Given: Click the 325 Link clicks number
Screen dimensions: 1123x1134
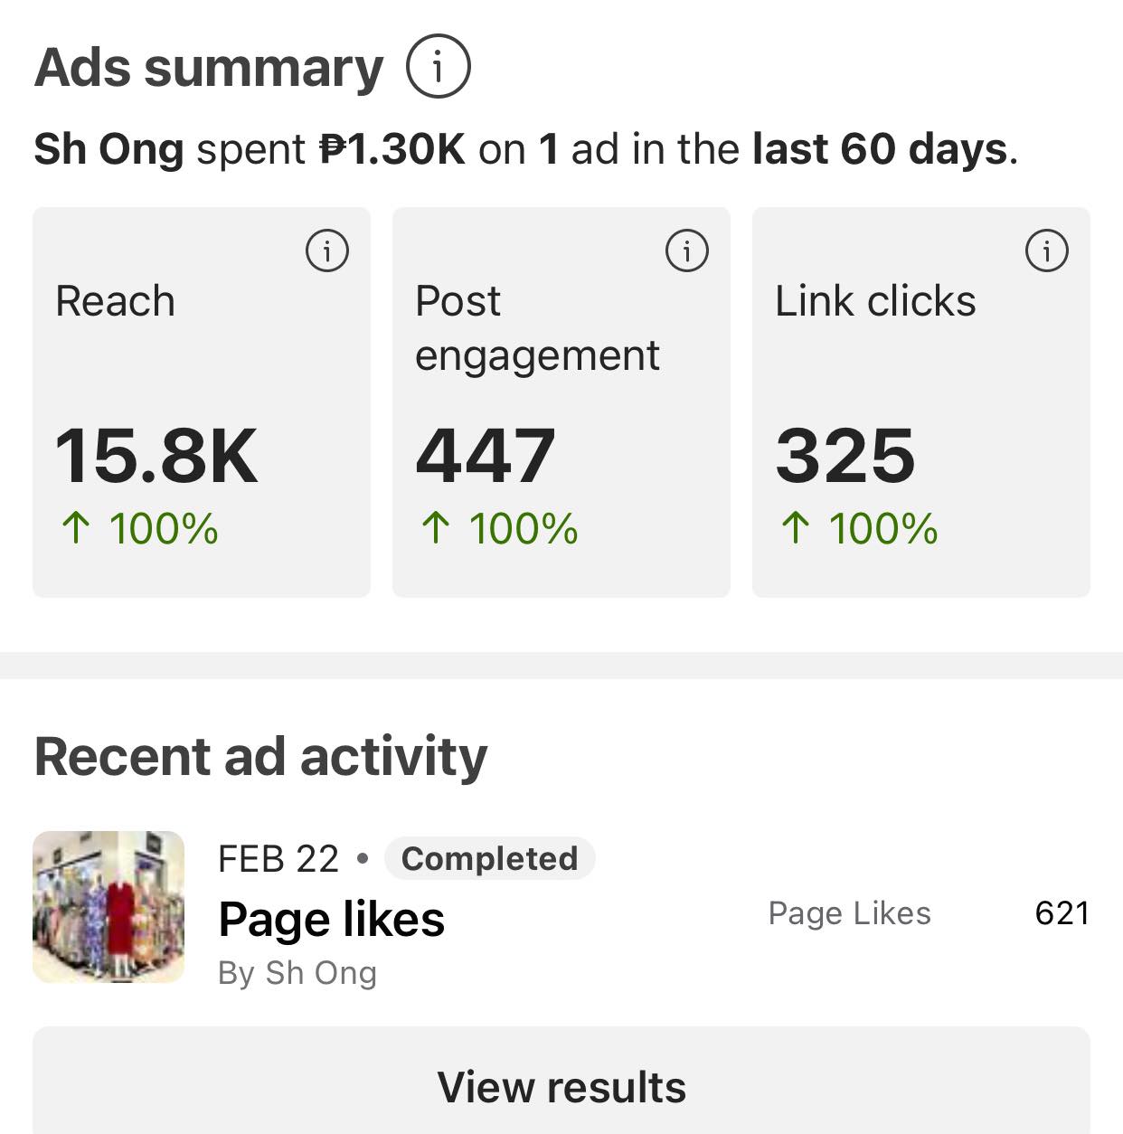Looking at the screenshot, I should 845,456.
